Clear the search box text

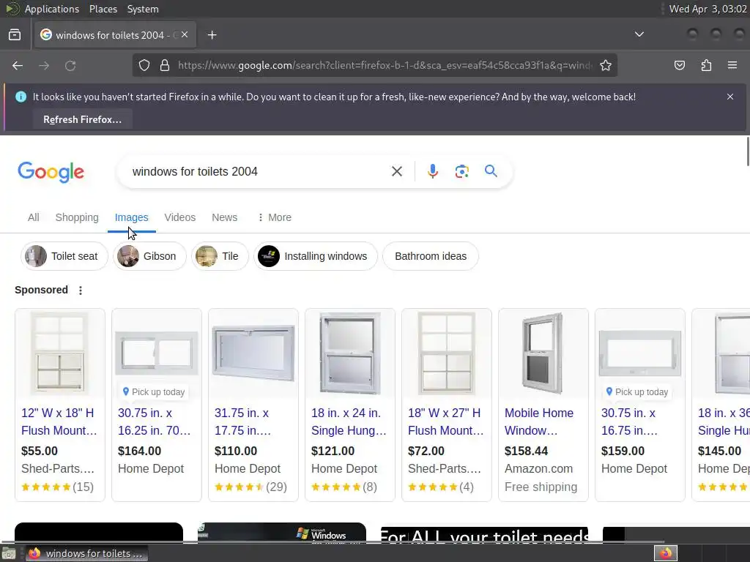click(x=396, y=171)
